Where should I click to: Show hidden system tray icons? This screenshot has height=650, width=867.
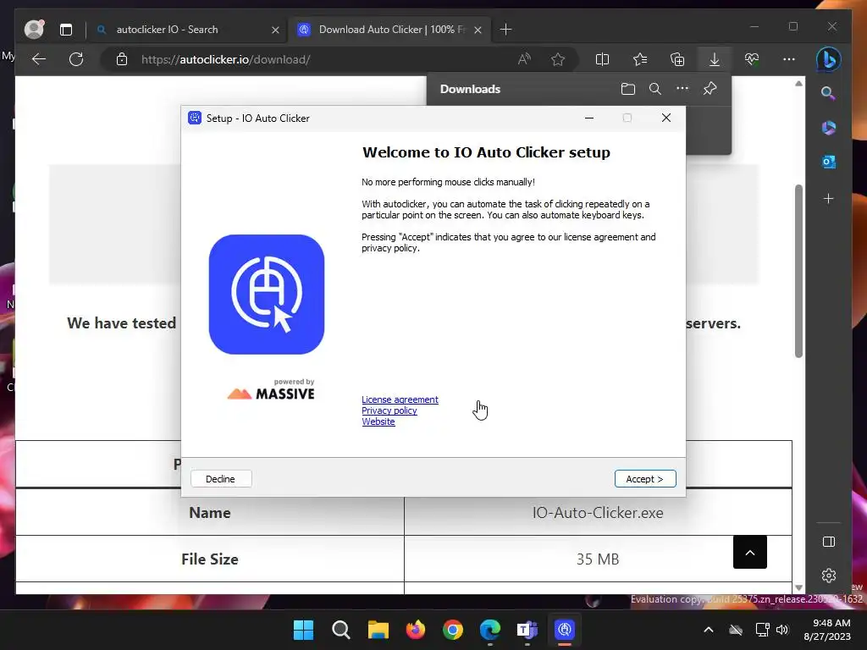(709, 630)
